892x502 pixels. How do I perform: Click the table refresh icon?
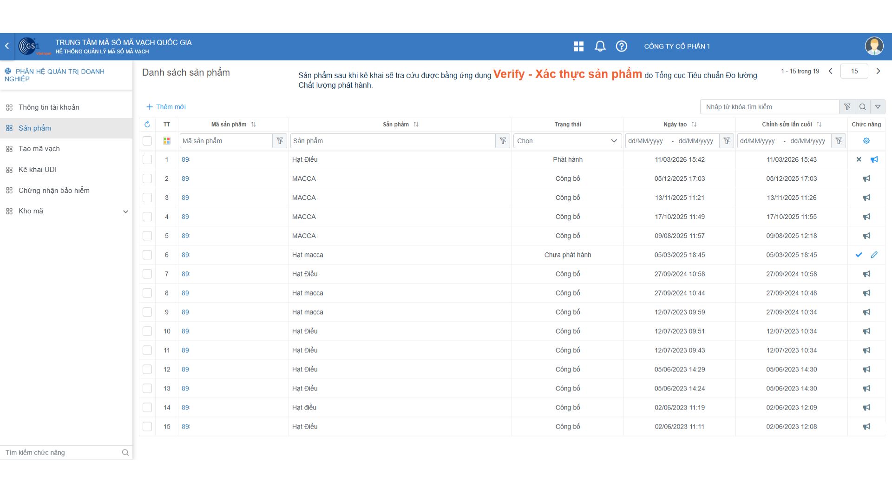click(x=147, y=124)
